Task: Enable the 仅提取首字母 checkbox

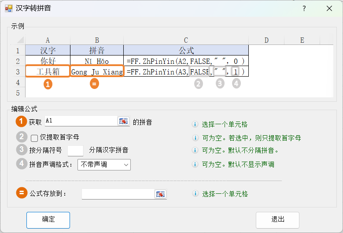Action: click(34, 138)
